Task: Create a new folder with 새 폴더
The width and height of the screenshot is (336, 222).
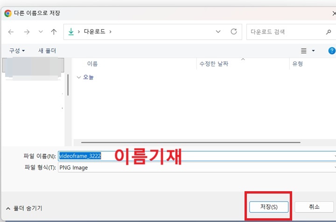Action: tap(47, 51)
